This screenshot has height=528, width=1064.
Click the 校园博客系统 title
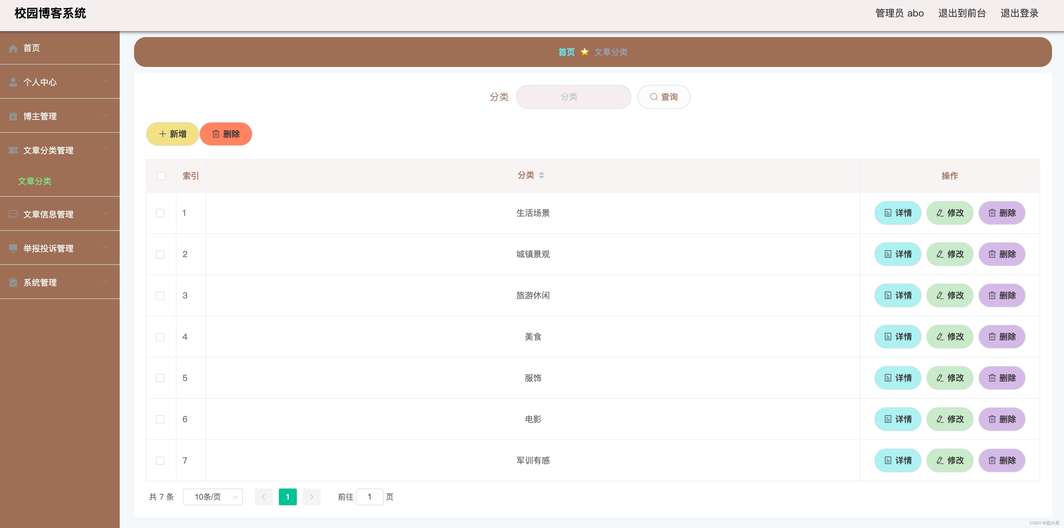pyautogui.click(x=50, y=13)
